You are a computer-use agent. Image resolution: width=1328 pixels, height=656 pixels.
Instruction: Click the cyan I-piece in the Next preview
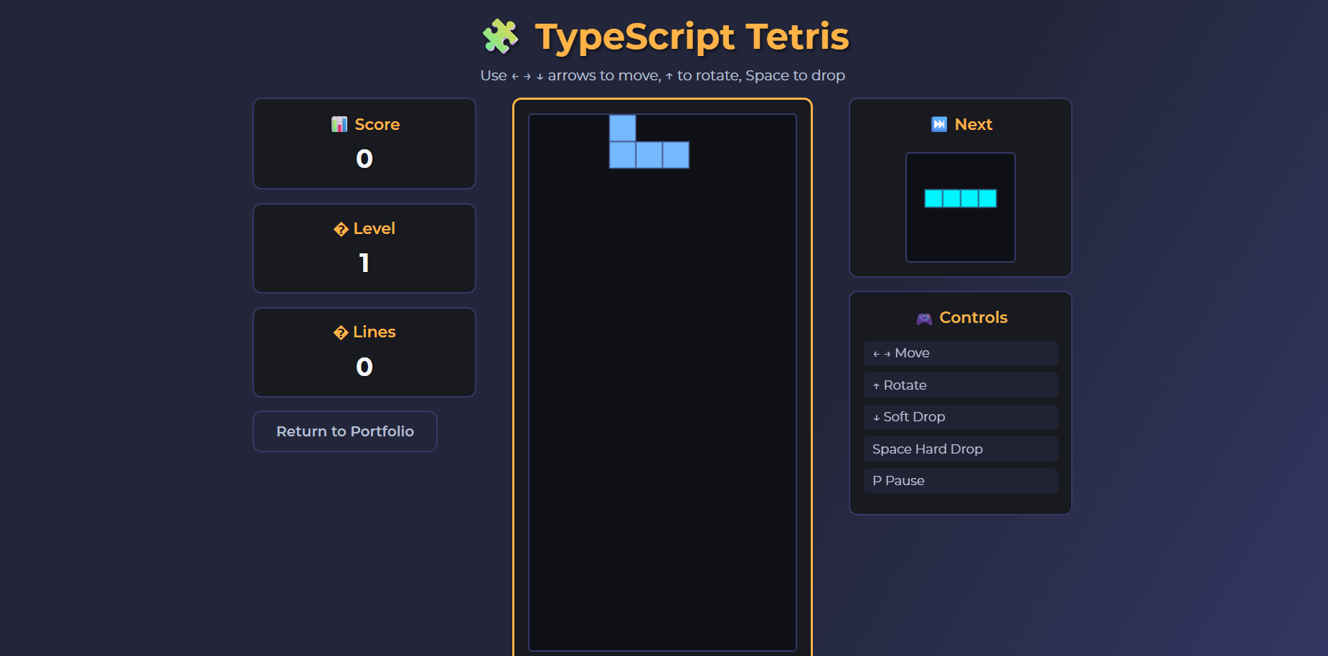tap(960, 197)
